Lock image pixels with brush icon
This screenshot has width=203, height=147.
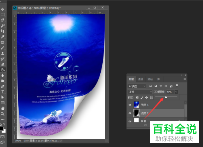point(142,97)
